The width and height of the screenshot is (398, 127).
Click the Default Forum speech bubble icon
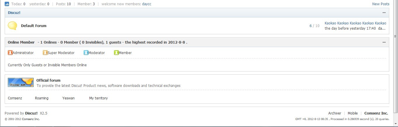tap(12, 26)
